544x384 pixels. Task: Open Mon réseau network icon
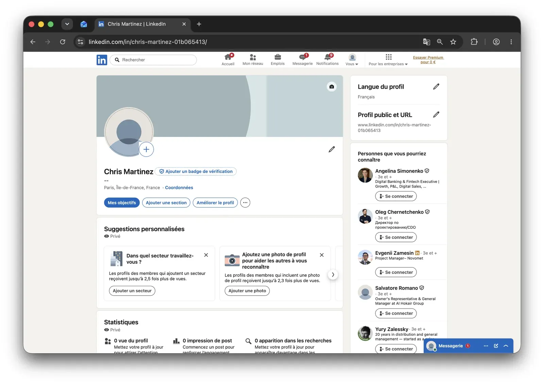[x=253, y=59]
